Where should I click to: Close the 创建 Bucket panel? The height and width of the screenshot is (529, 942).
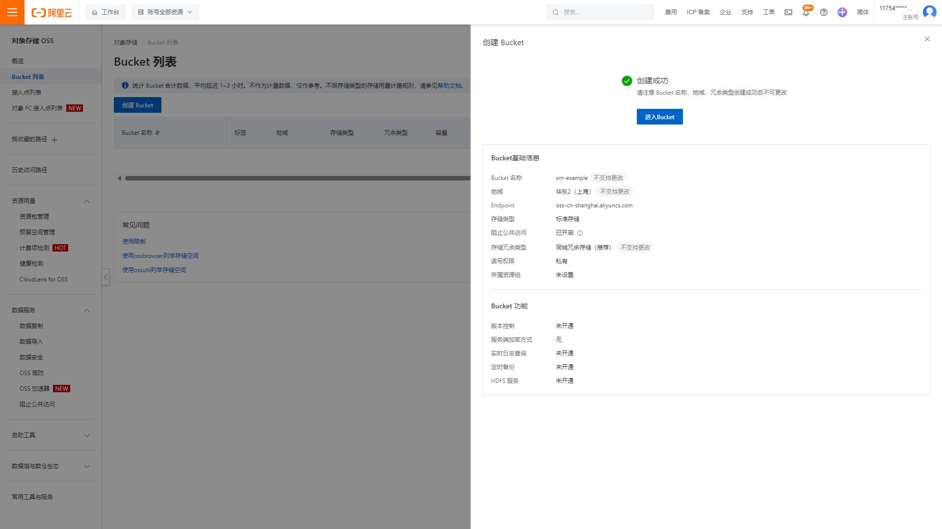click(927, 39)
